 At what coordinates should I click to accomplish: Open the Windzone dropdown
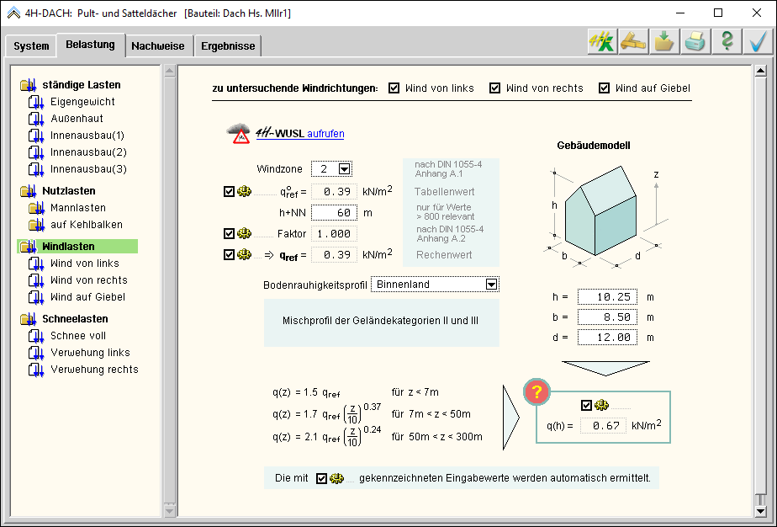344,169
